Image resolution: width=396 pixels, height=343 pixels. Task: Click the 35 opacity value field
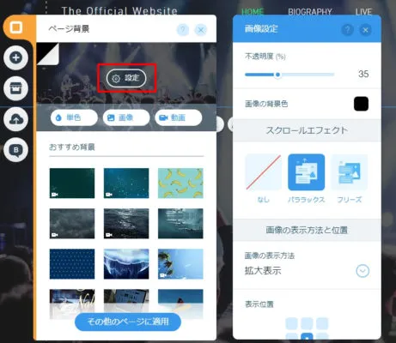(x=363, y=74)
